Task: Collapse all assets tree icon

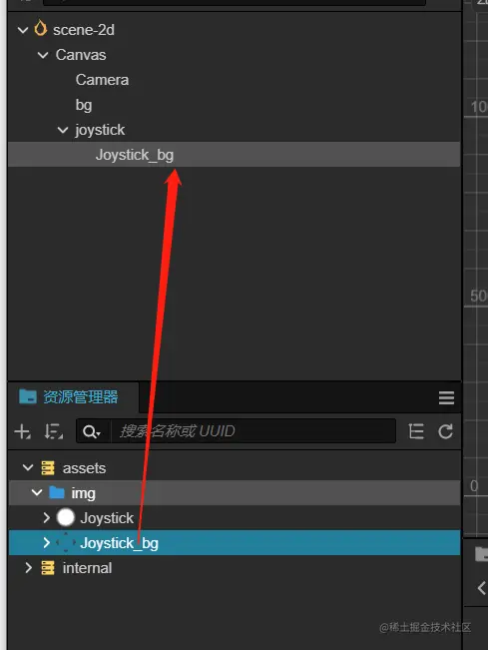Action: 416,431
